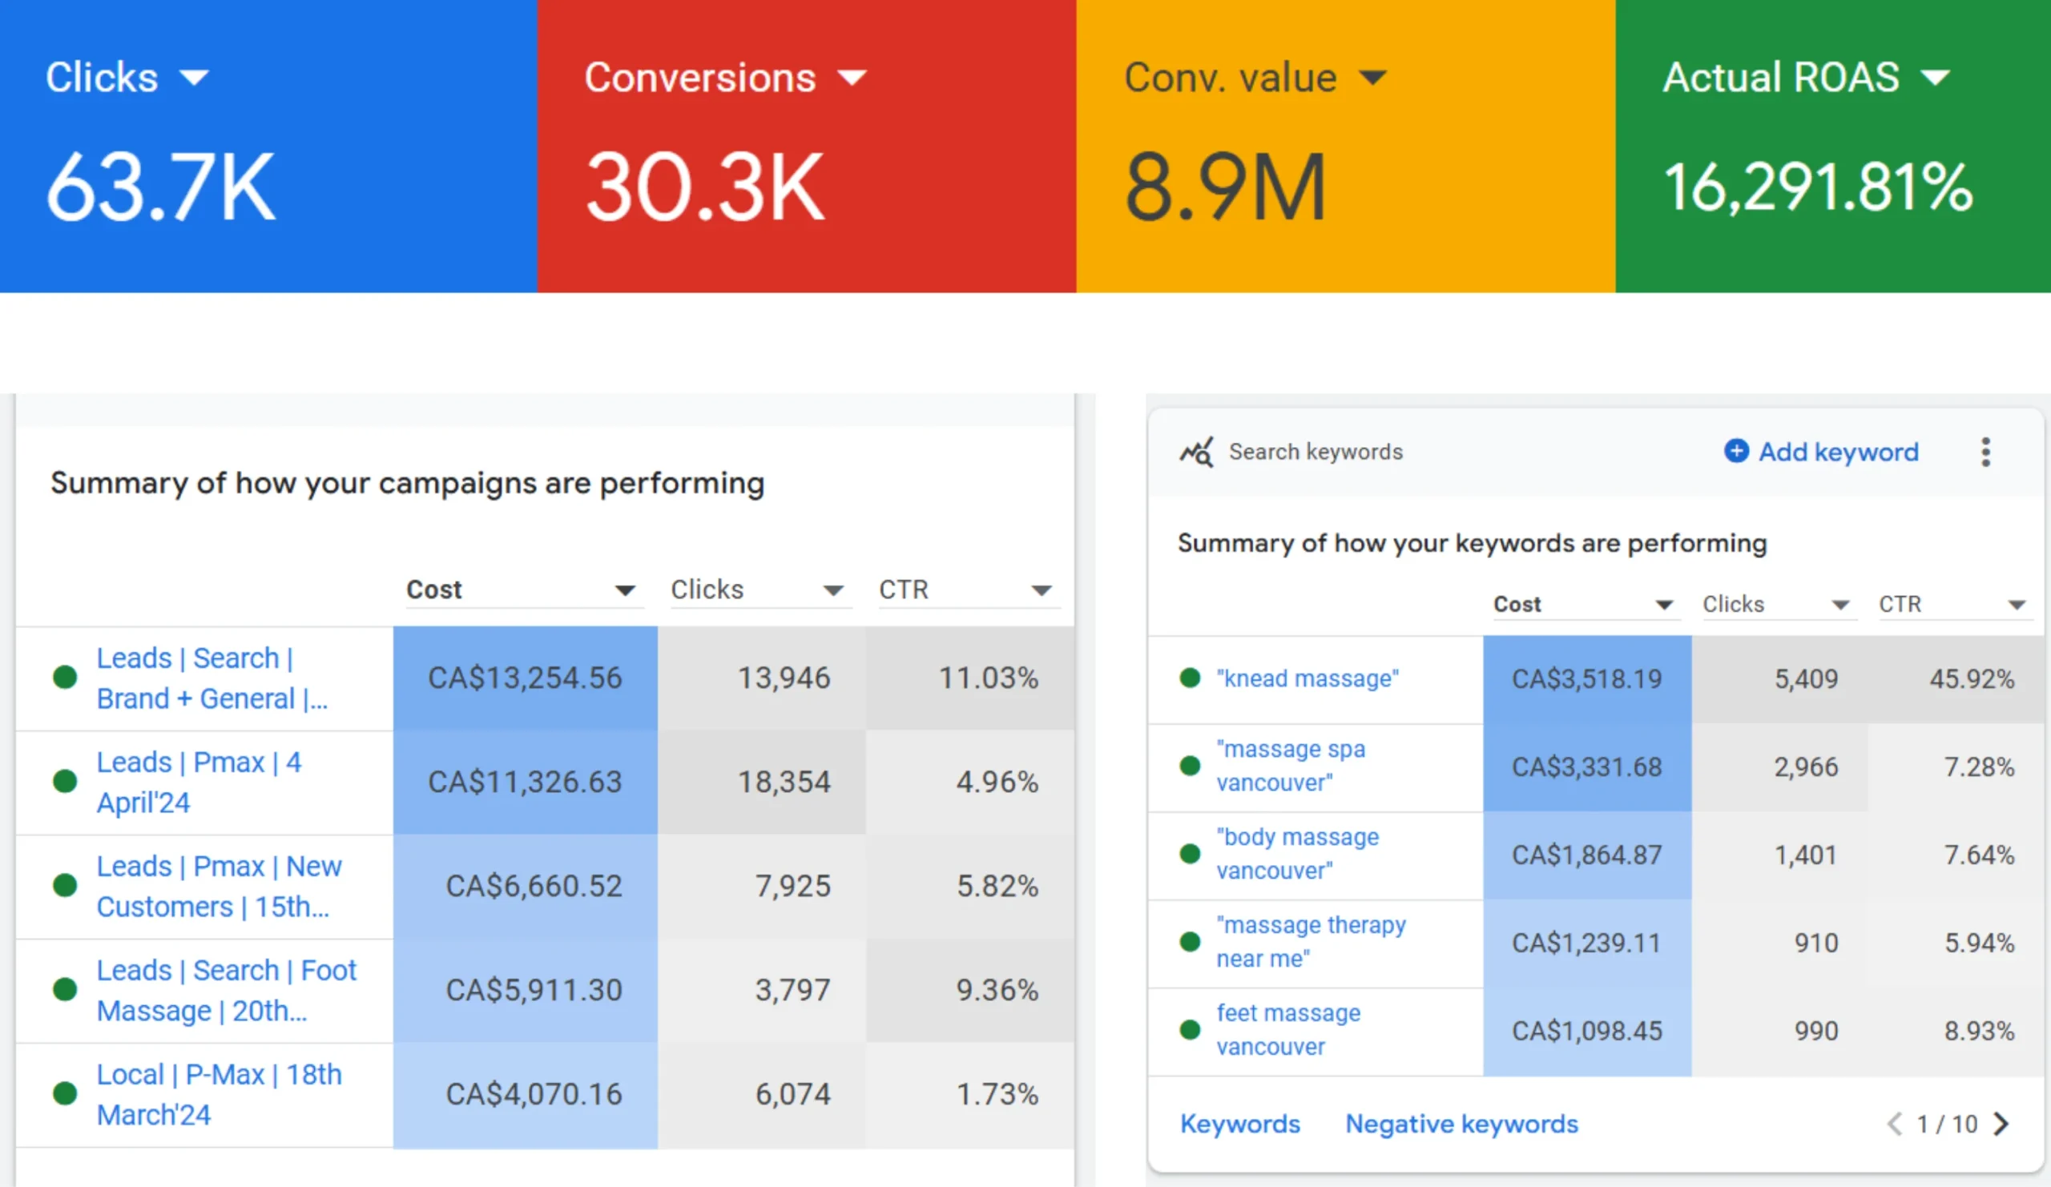The height and width of the screenshot is (1187, 2051).
Task: Click the CA$13,254.56 cost cell
Action: click(x=525, y=678)
